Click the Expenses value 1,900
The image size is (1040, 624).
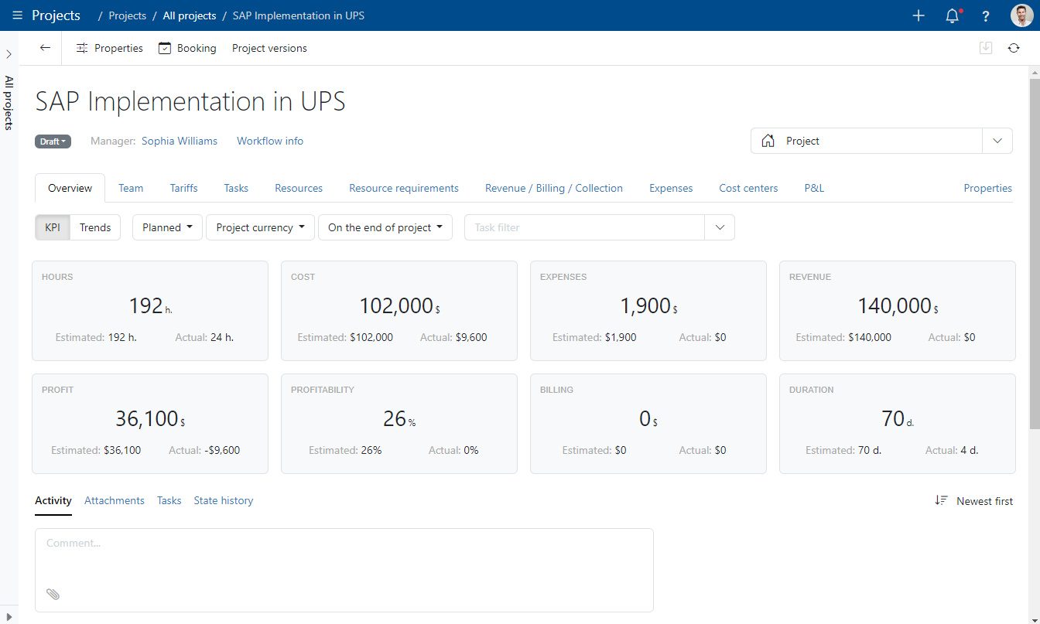pyautogui.click(x=648, y=306)
